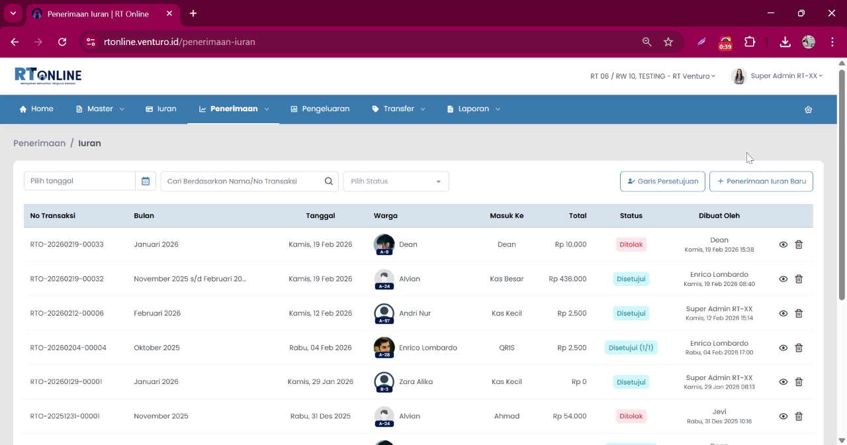The width and height of the screenshot is (847, 445).
Task: Delete transaction RTO-20260204-00004
Action: [x=799, y=348]
